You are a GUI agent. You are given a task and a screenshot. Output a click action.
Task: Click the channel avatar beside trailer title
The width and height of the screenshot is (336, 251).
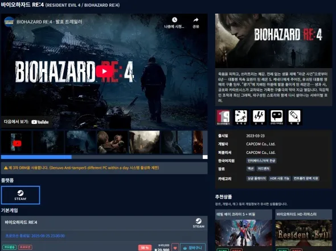tap(9, 22)
